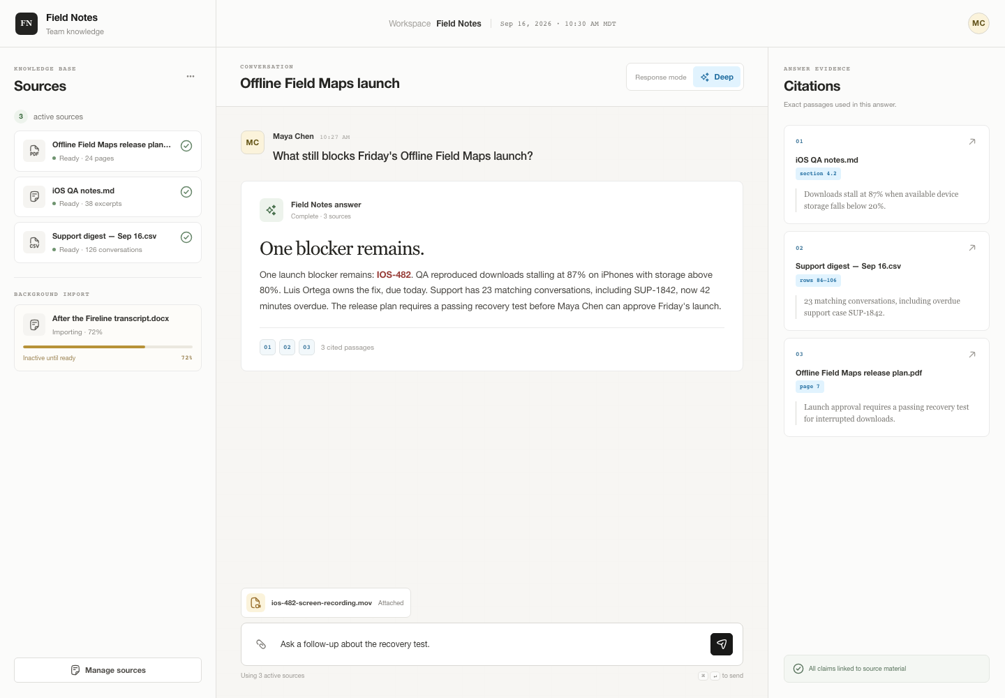Image resolution: width=1005 pixels, height=698 pixels.
Task: Click the Inactive until ready label
Action: [x=49, y=358]
